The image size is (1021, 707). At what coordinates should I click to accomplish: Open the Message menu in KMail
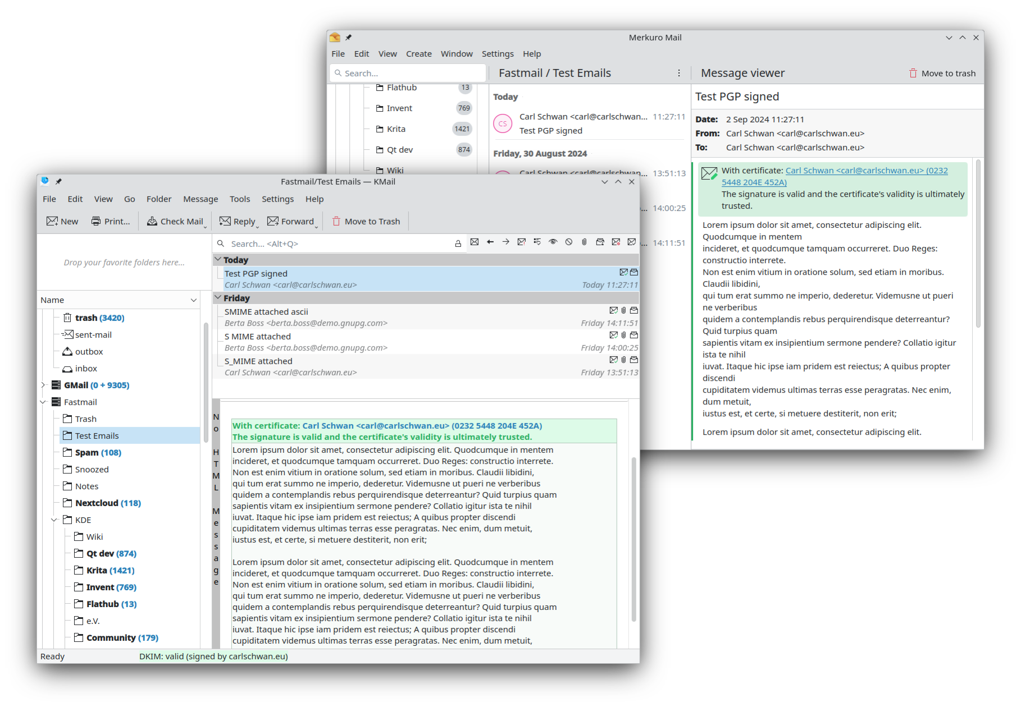tap(200, 199)
